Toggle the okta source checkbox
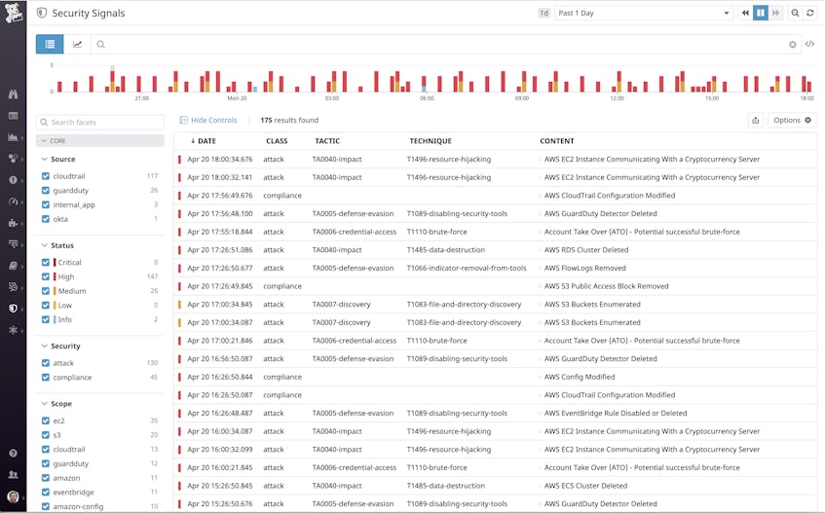 [x=46, y=219]
